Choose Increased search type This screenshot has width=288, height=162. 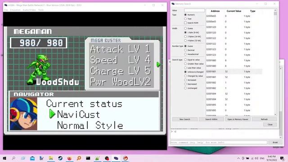click(185, 80)
